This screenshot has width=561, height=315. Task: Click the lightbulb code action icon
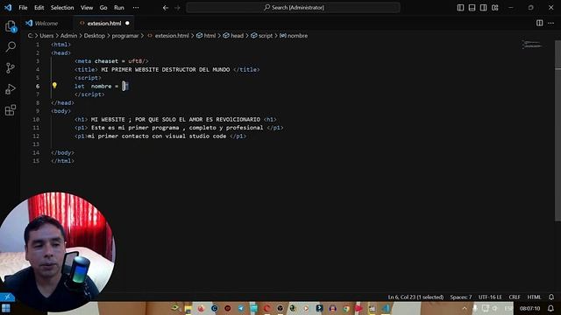pos(54,86)
